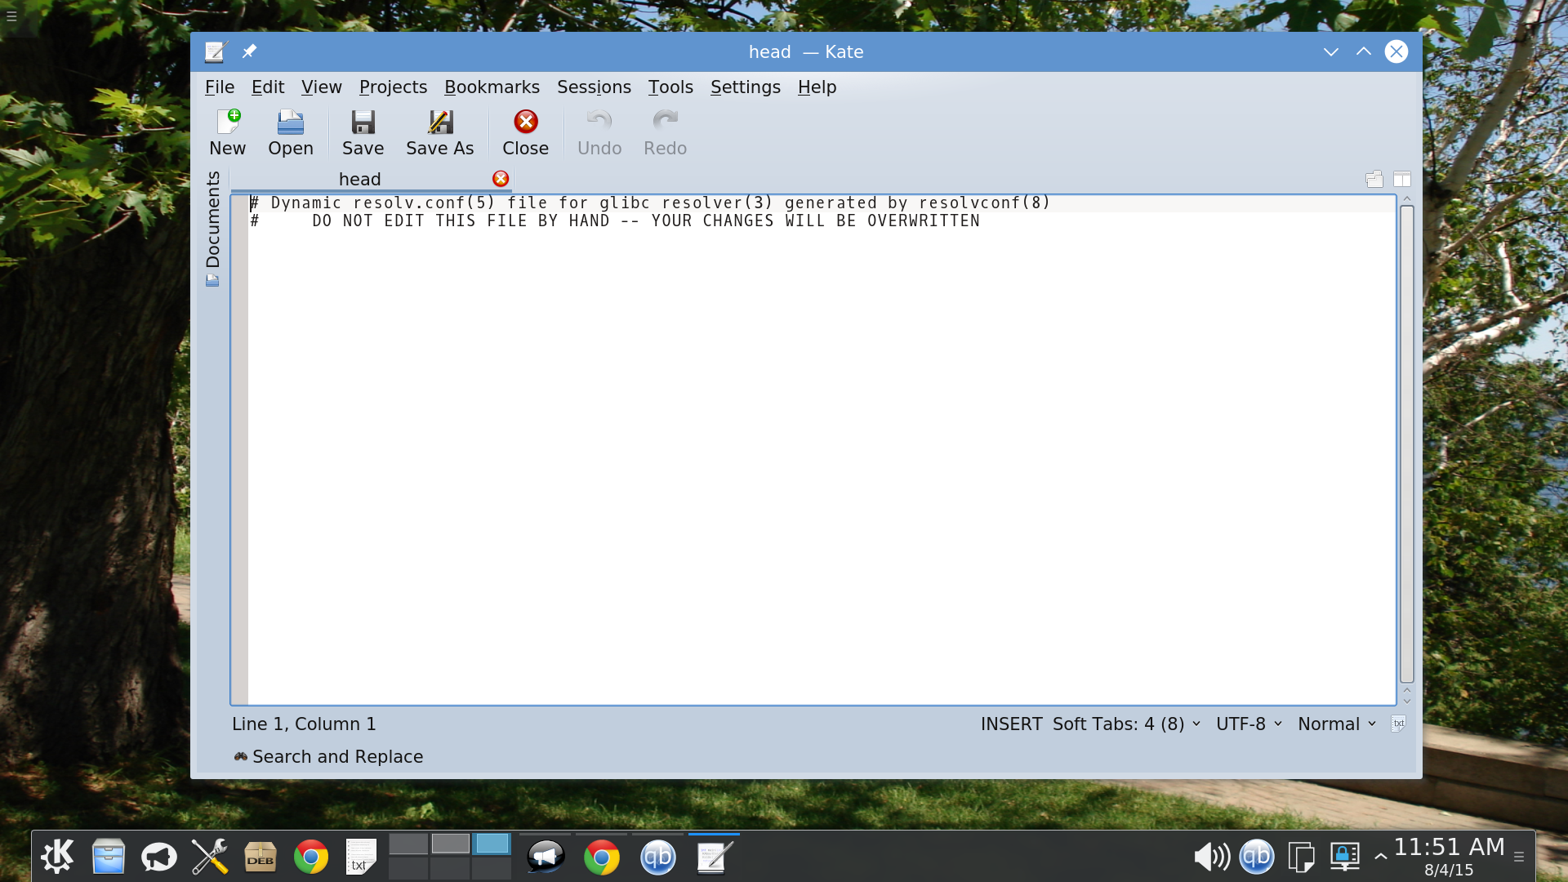Launch file manager from taskbar
This screenshot has height=882, width=1568.
[108, 857]
